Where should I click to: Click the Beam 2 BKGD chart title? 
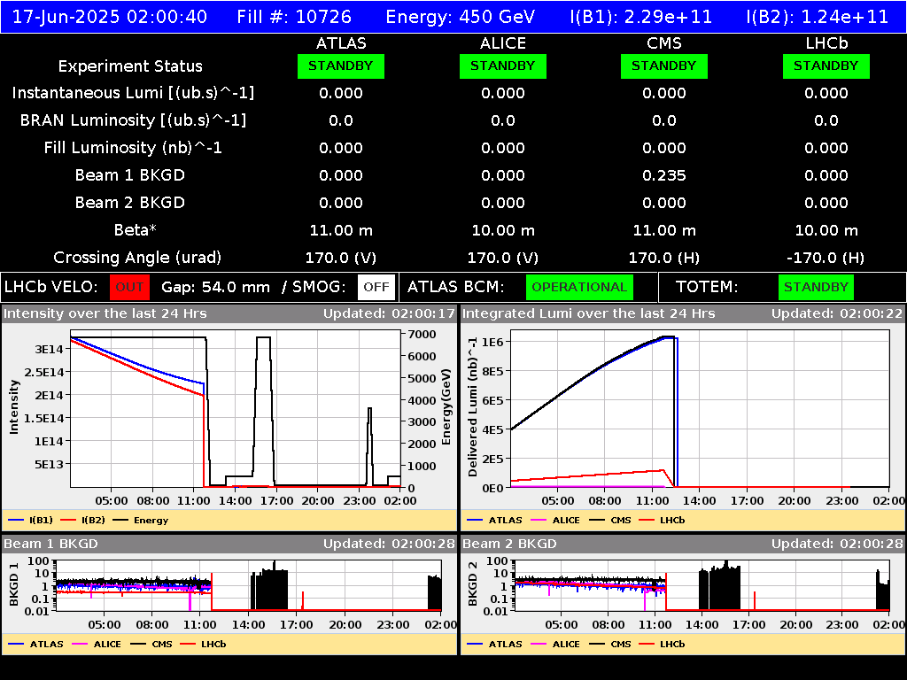pyautogui.click(x=509, y=544)
